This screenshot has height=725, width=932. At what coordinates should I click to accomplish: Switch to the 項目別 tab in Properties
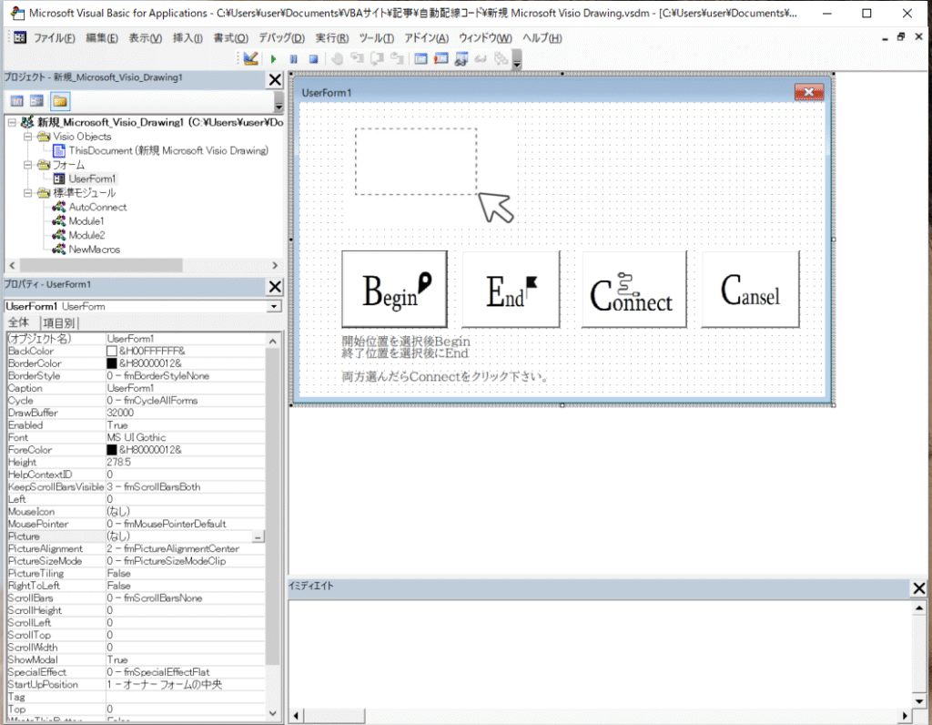tap(60, 323)
